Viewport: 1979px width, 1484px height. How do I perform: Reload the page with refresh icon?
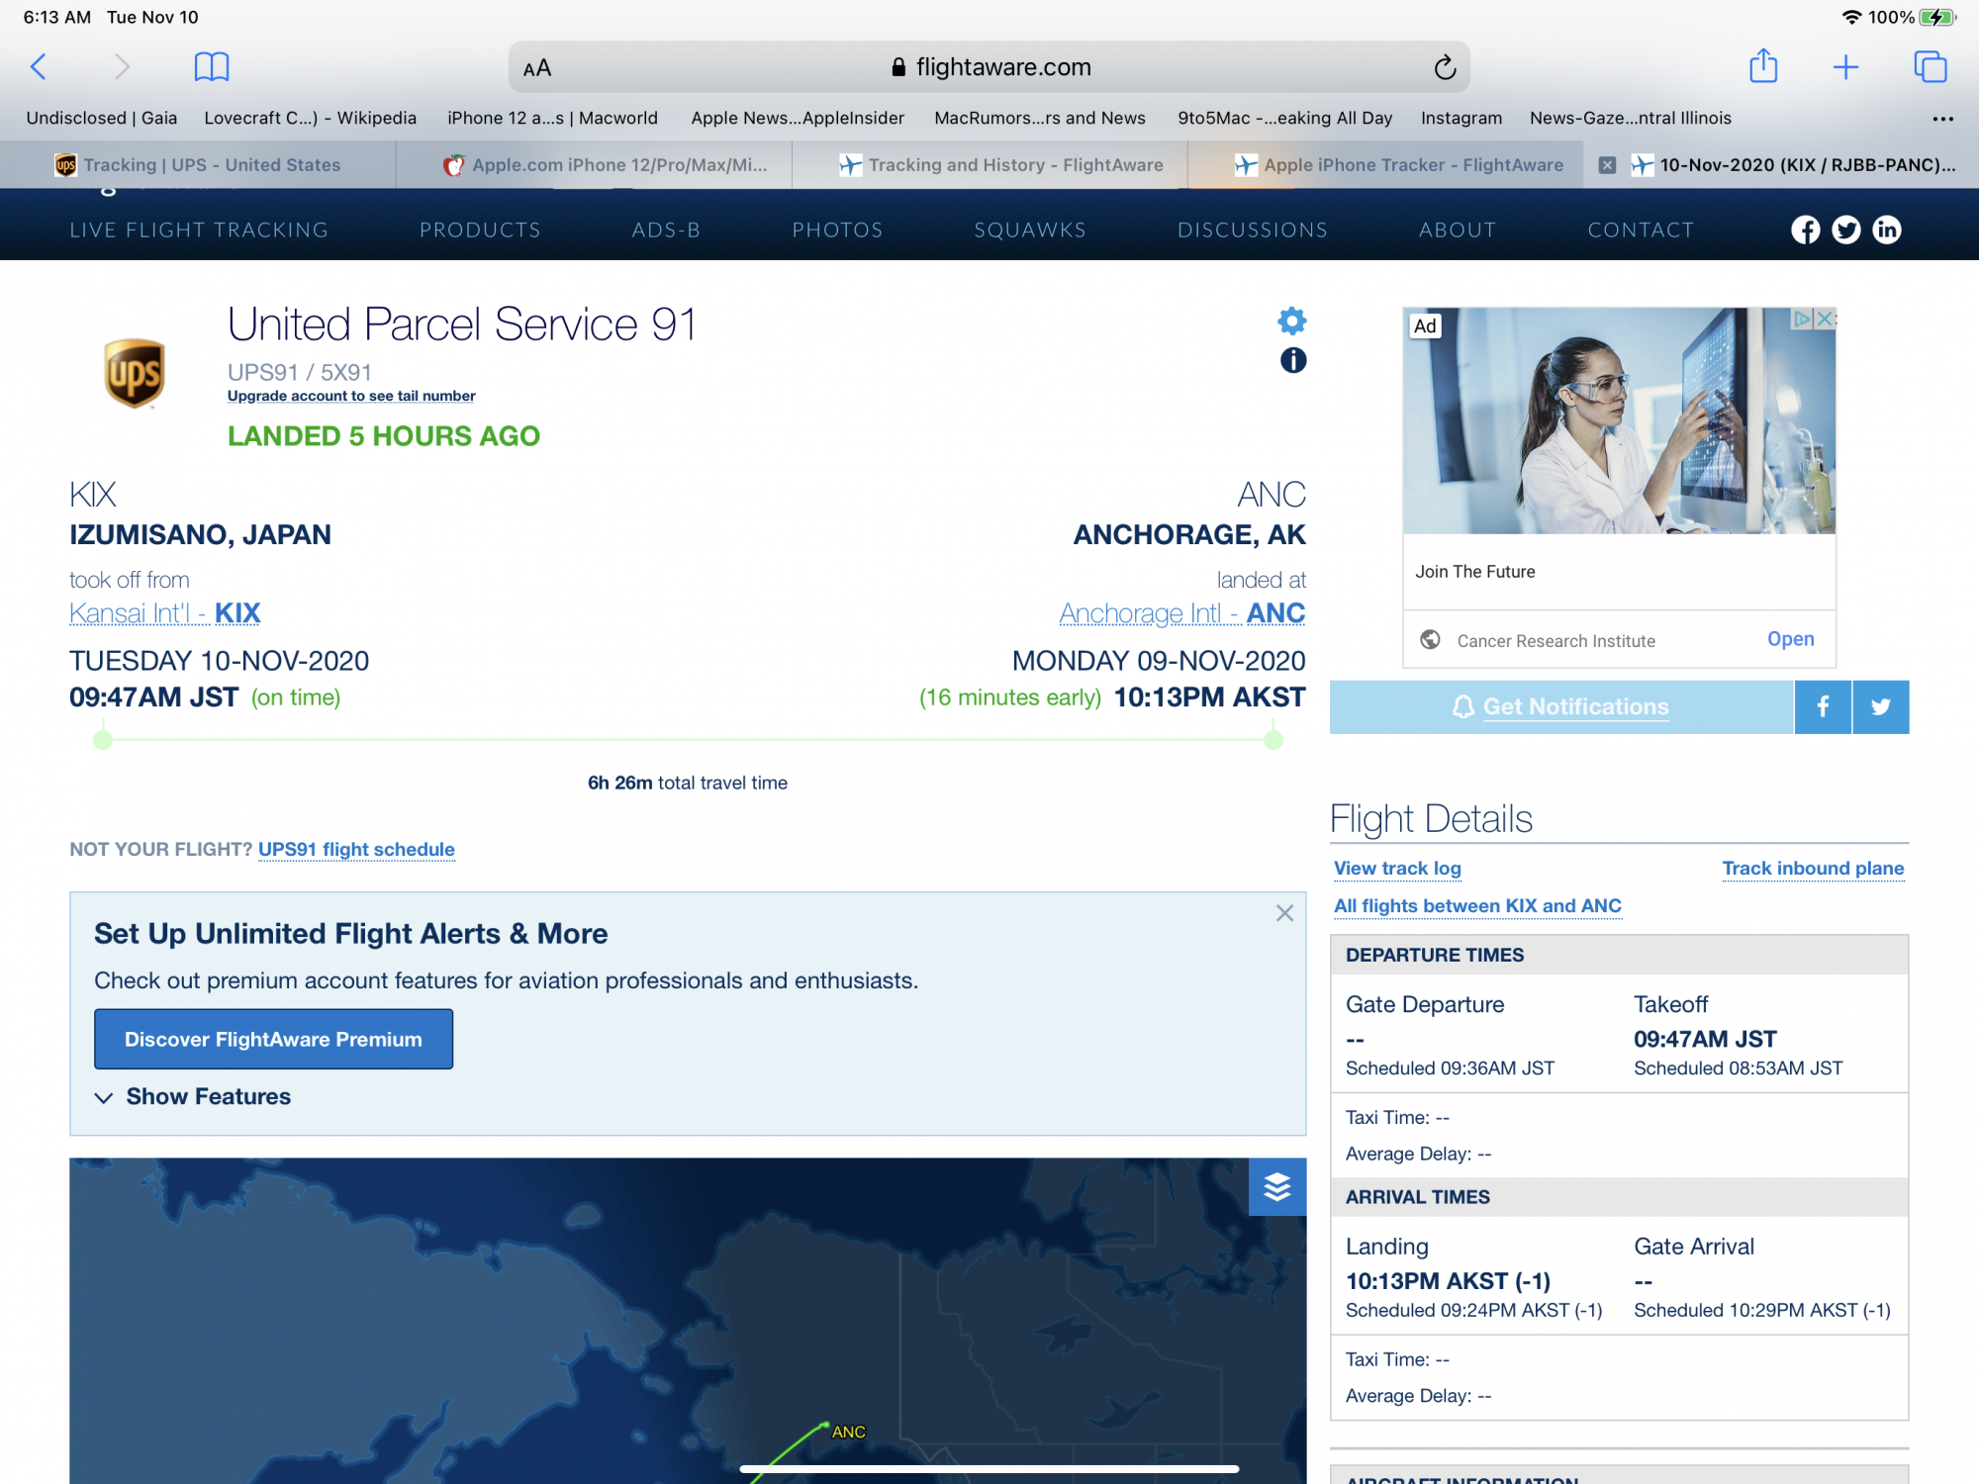(1445, 67)
